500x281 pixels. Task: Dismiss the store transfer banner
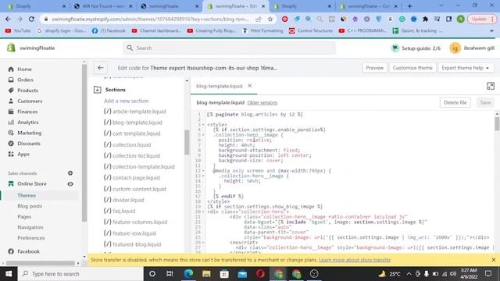pyautogui.click(x=493, y=260)
